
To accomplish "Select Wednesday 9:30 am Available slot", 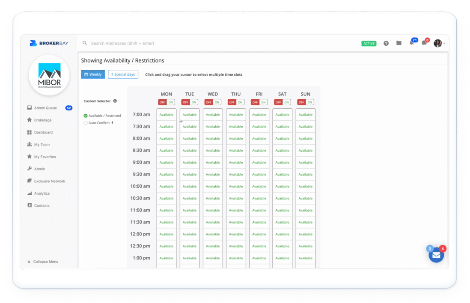I will click(213, 175).
